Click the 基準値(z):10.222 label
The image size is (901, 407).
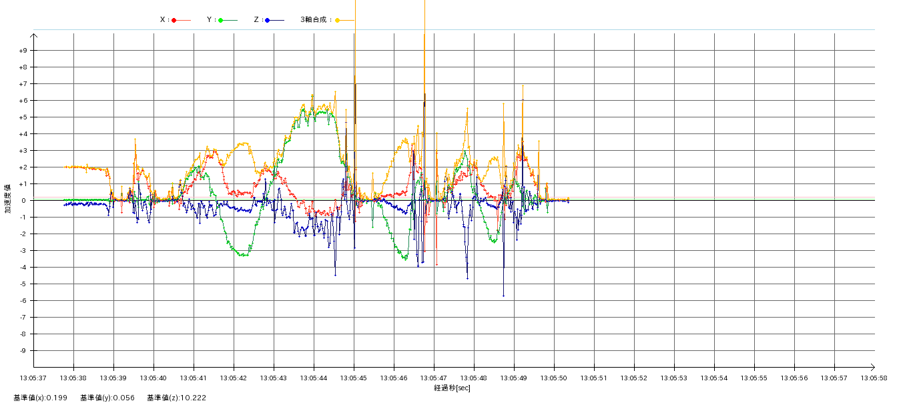coord(177,398)
